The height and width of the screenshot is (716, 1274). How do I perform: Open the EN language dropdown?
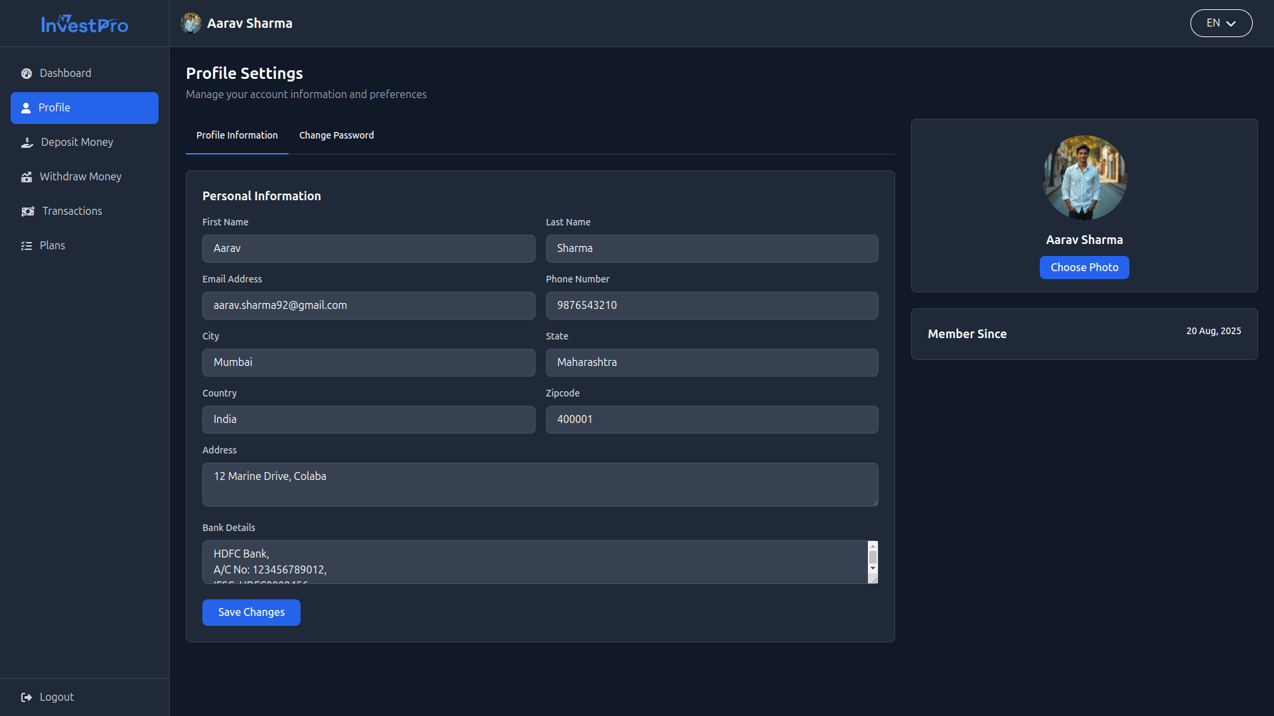click(1221, 23)
